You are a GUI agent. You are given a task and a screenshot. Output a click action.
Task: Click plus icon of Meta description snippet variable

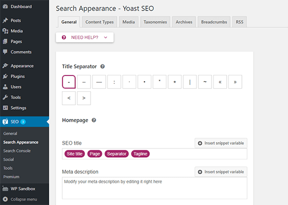[200, 172]
